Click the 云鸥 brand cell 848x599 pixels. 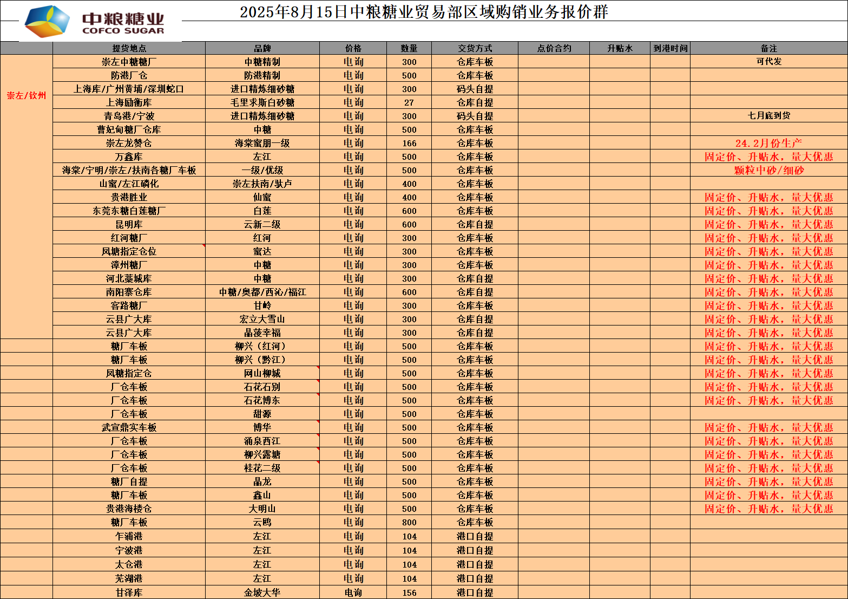pos(262,522)
